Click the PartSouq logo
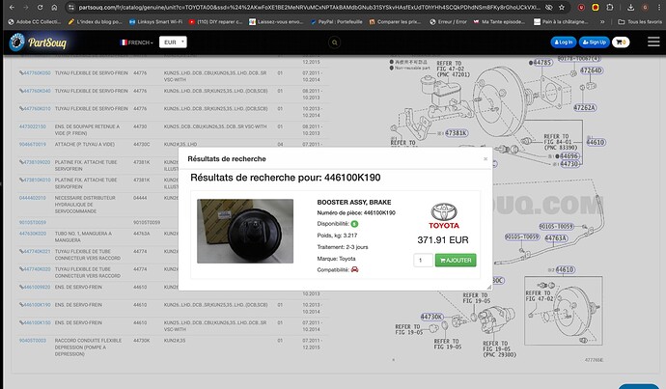The image size is (666, 389). coord(39,42)
